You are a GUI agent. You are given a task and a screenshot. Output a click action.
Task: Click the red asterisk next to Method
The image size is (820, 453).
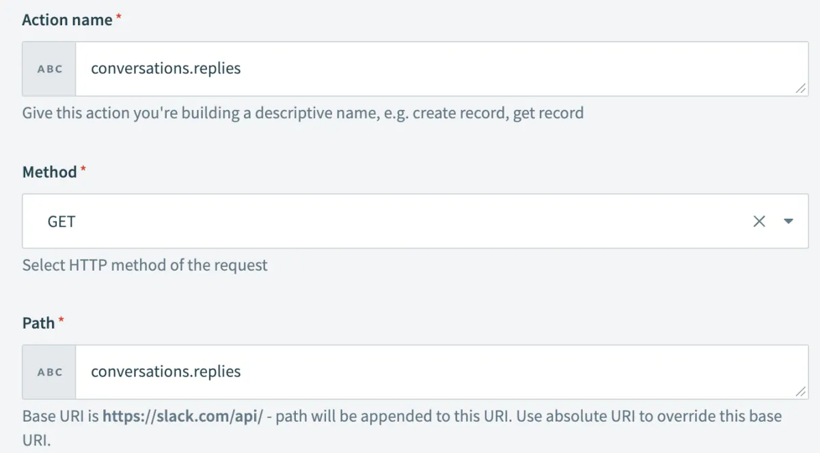[83, 169]
